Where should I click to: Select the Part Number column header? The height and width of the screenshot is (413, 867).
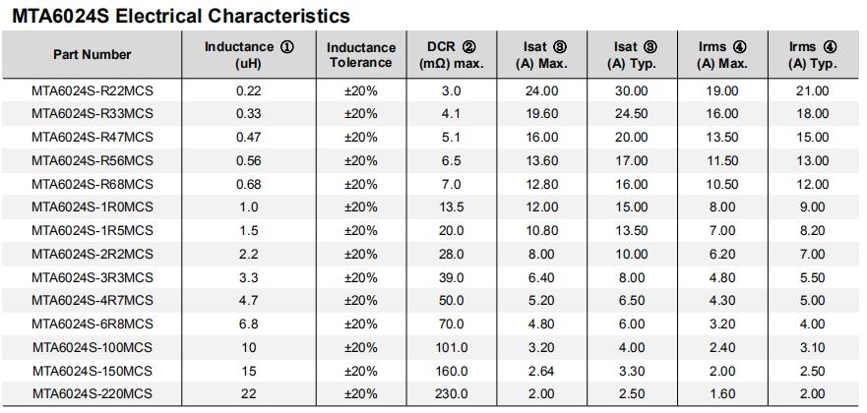(x=93, y=55)
